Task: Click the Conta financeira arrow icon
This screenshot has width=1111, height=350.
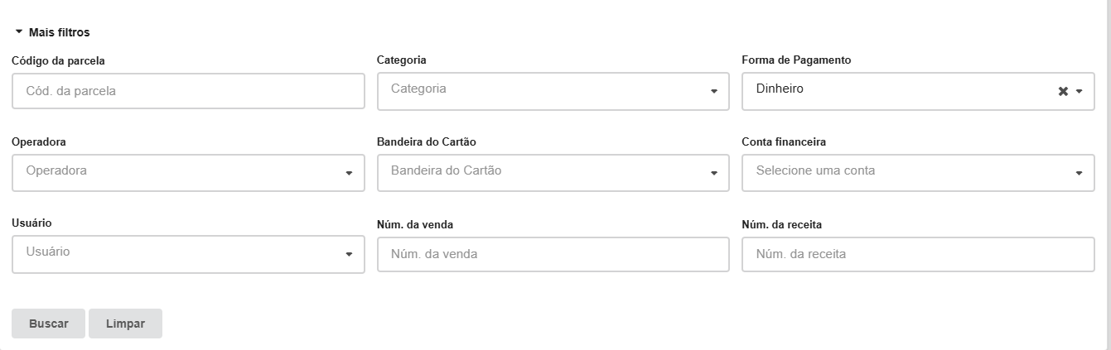Action: (x=1079, y=173)
